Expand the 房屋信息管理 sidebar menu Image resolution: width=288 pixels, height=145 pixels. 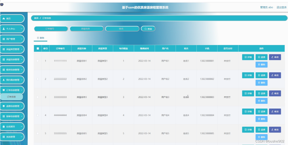(x=12, y=60)
